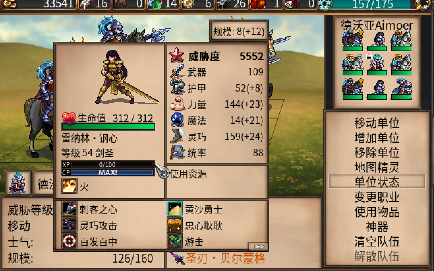Click the red star 威胁度 icon
The width and height of the screenshot is (434, 271).
(176, 55)
